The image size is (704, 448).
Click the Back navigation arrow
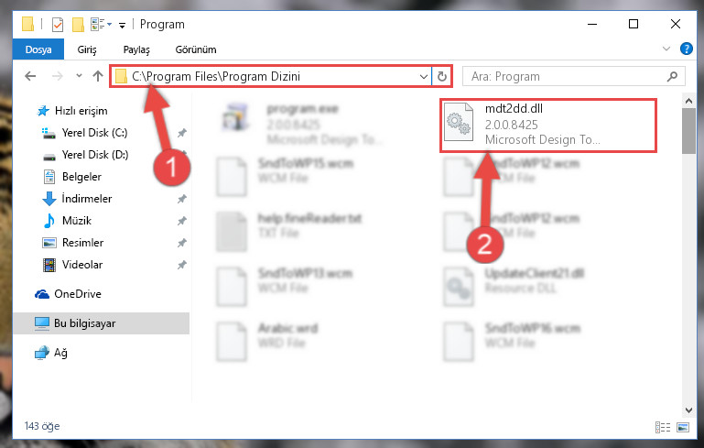tap(30, 76)
